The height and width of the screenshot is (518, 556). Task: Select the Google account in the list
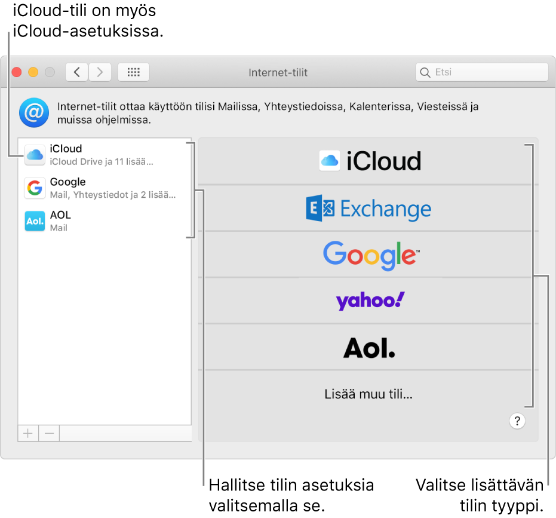pos(105,188)
